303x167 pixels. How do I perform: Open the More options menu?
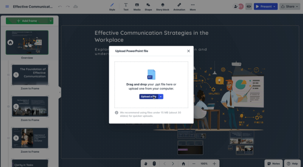coord(193,7)
